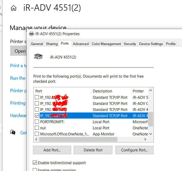Screen dimensions: 182x171
Task: Open the Hardware properties link
Action: point(19,116)
